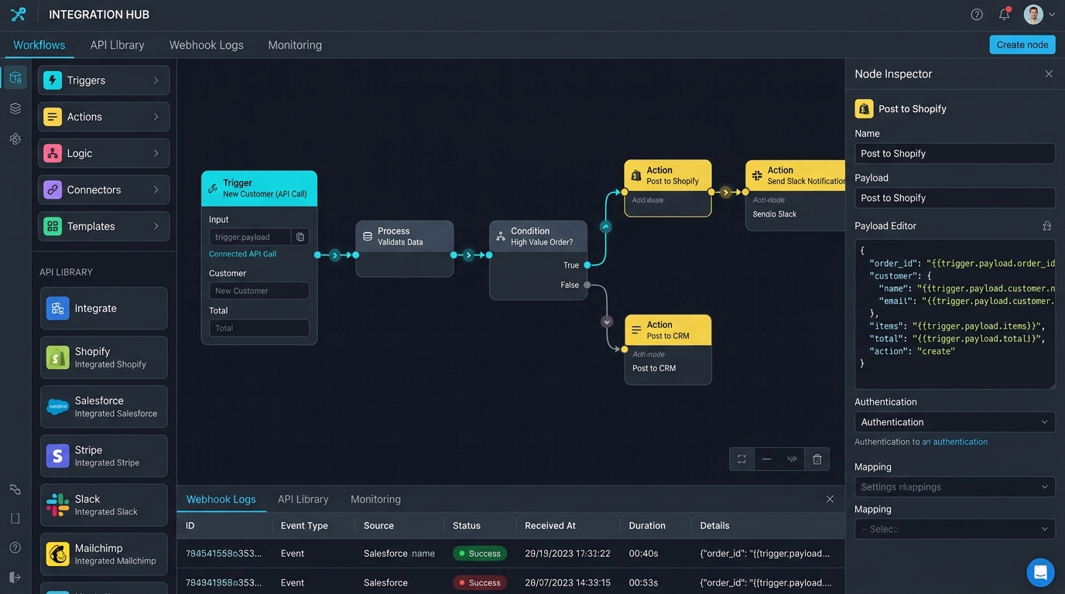Close the Node Inspector panel
Screen dimensions: 1065x594
1049,74
